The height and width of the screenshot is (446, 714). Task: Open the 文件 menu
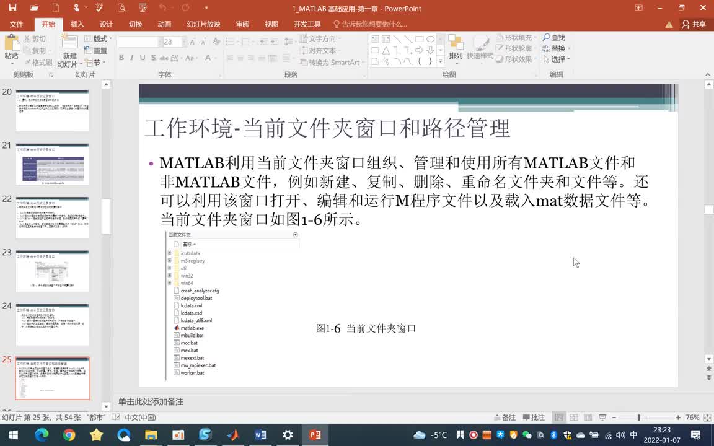16,24
